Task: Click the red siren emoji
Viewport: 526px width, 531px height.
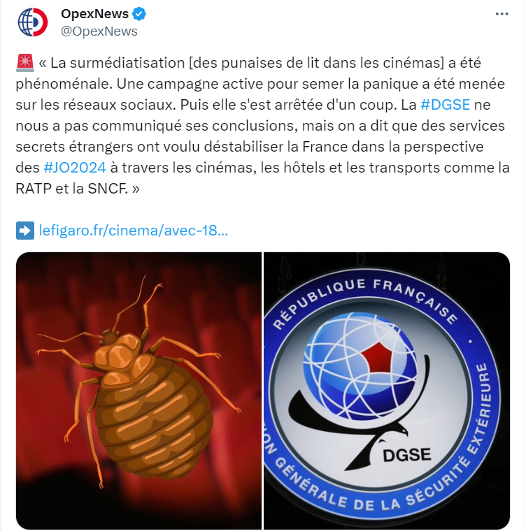Action: tap(24, 63)
